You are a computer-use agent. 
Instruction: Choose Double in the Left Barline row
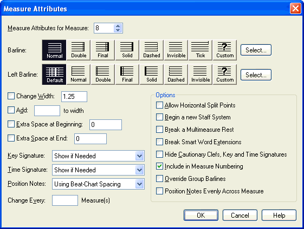click(x=103, y=75)
